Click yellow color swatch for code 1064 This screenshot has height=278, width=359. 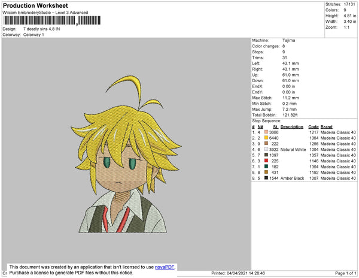pyautogui.click(x=266, y=138)
